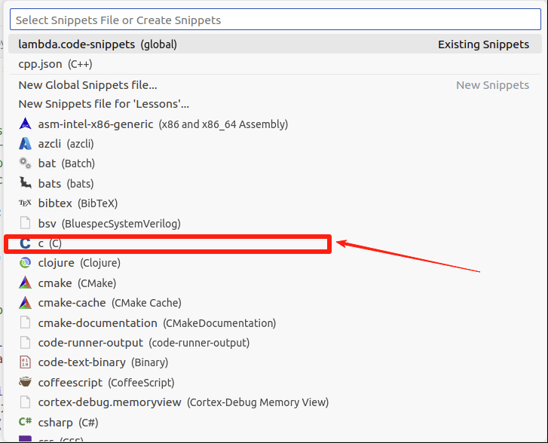The image size is (548, 443).
Task: Select coffeescript (CoffeeScript) entry
Action: pyautogui.click(x=275, y=383)
